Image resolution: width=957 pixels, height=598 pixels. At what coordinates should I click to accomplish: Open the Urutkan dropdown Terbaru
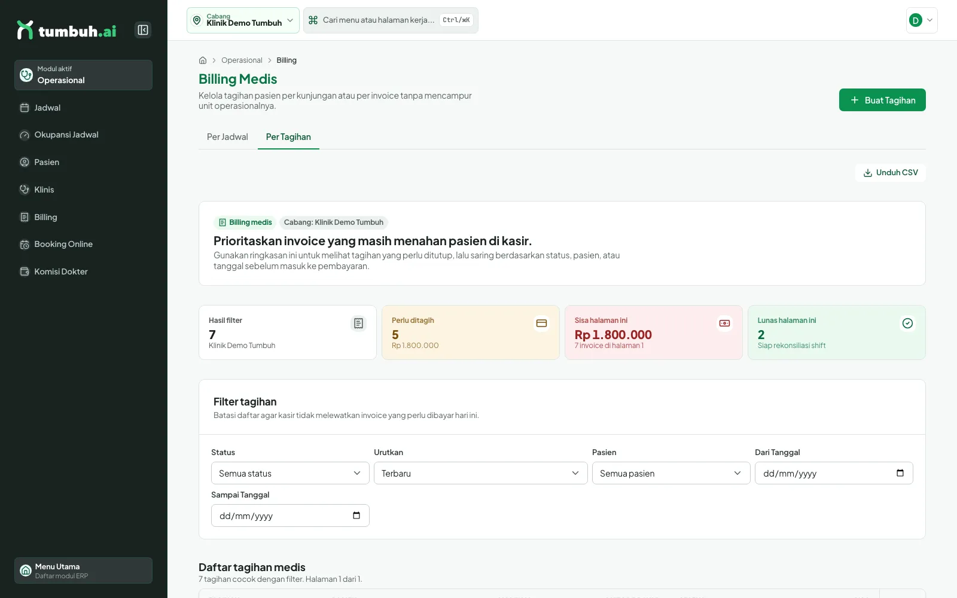tap(480, 473)
